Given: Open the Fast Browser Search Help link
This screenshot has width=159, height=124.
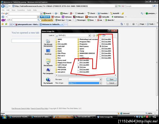Looking at the screenshot, I should click(21, 108).
